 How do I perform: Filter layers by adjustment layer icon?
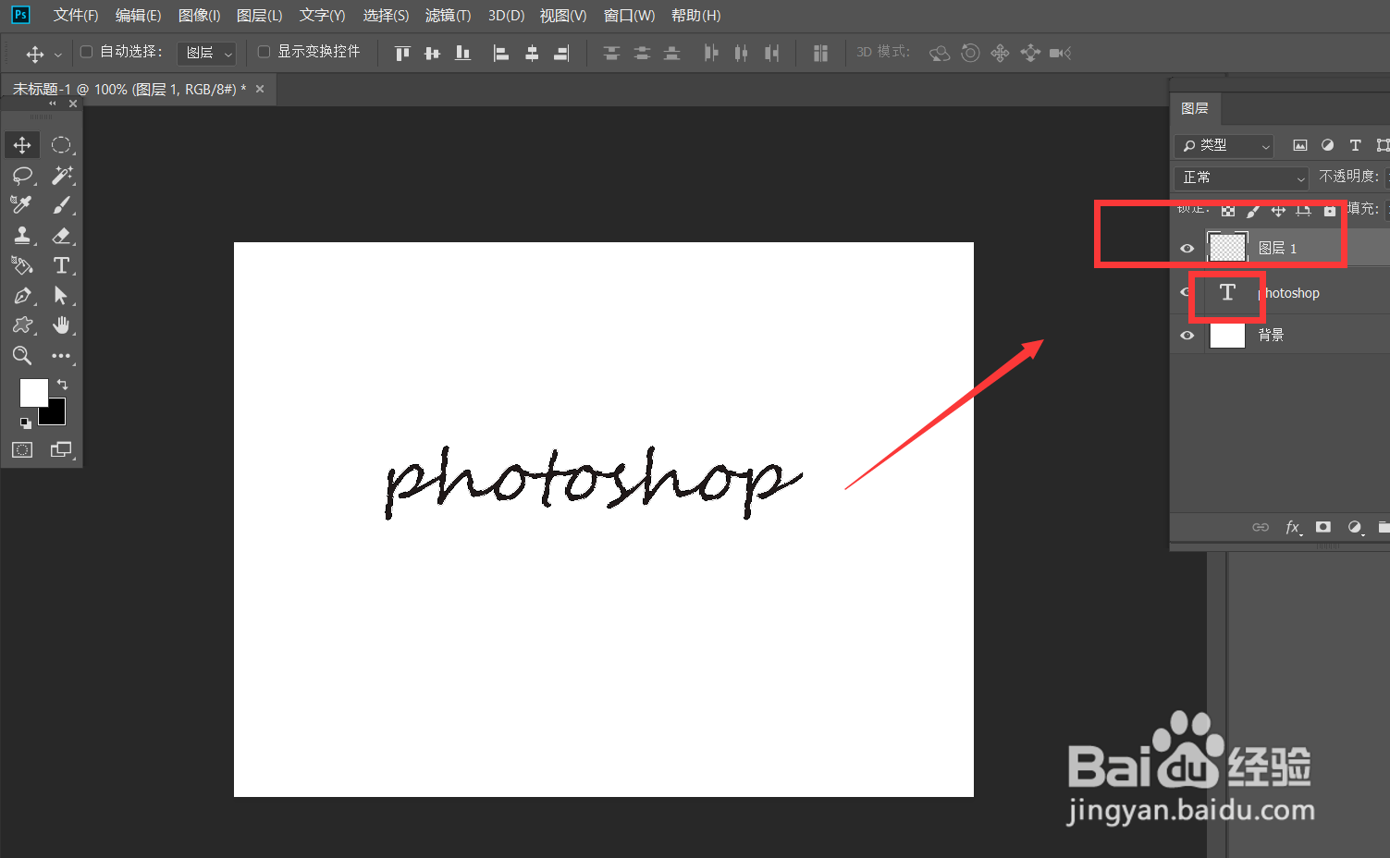coord(1327,145)
